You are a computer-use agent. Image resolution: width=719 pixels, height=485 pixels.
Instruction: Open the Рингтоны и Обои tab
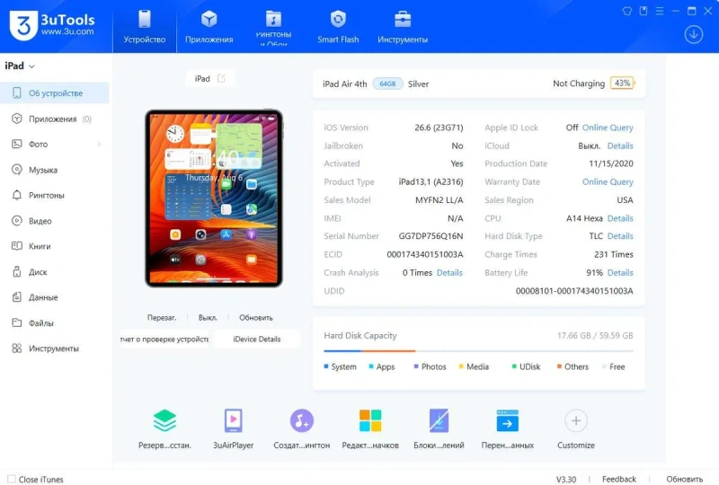(x=273, y=27)
